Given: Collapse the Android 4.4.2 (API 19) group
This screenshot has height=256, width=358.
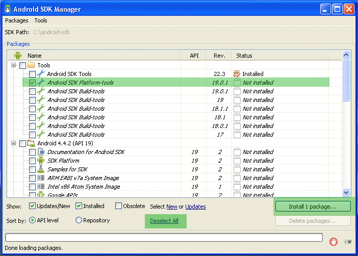Looking at the screenshot, I should [x=13, y=143].
